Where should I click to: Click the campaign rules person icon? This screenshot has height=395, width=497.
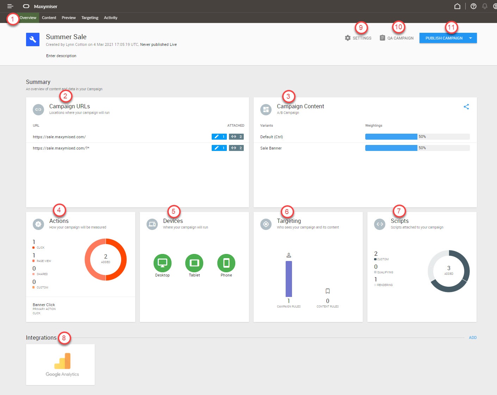[x=289, y=255]
